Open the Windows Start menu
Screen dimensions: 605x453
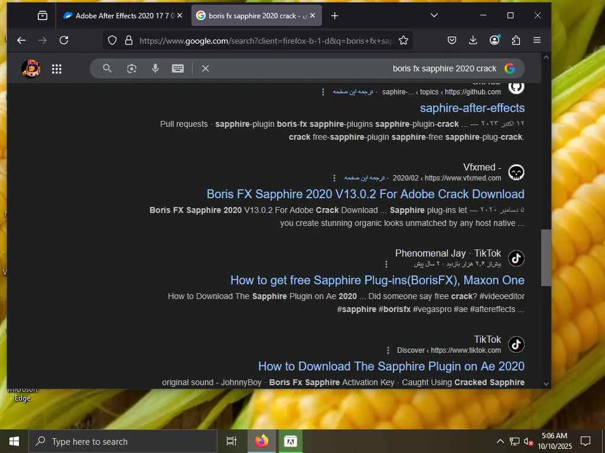point(14,441)
